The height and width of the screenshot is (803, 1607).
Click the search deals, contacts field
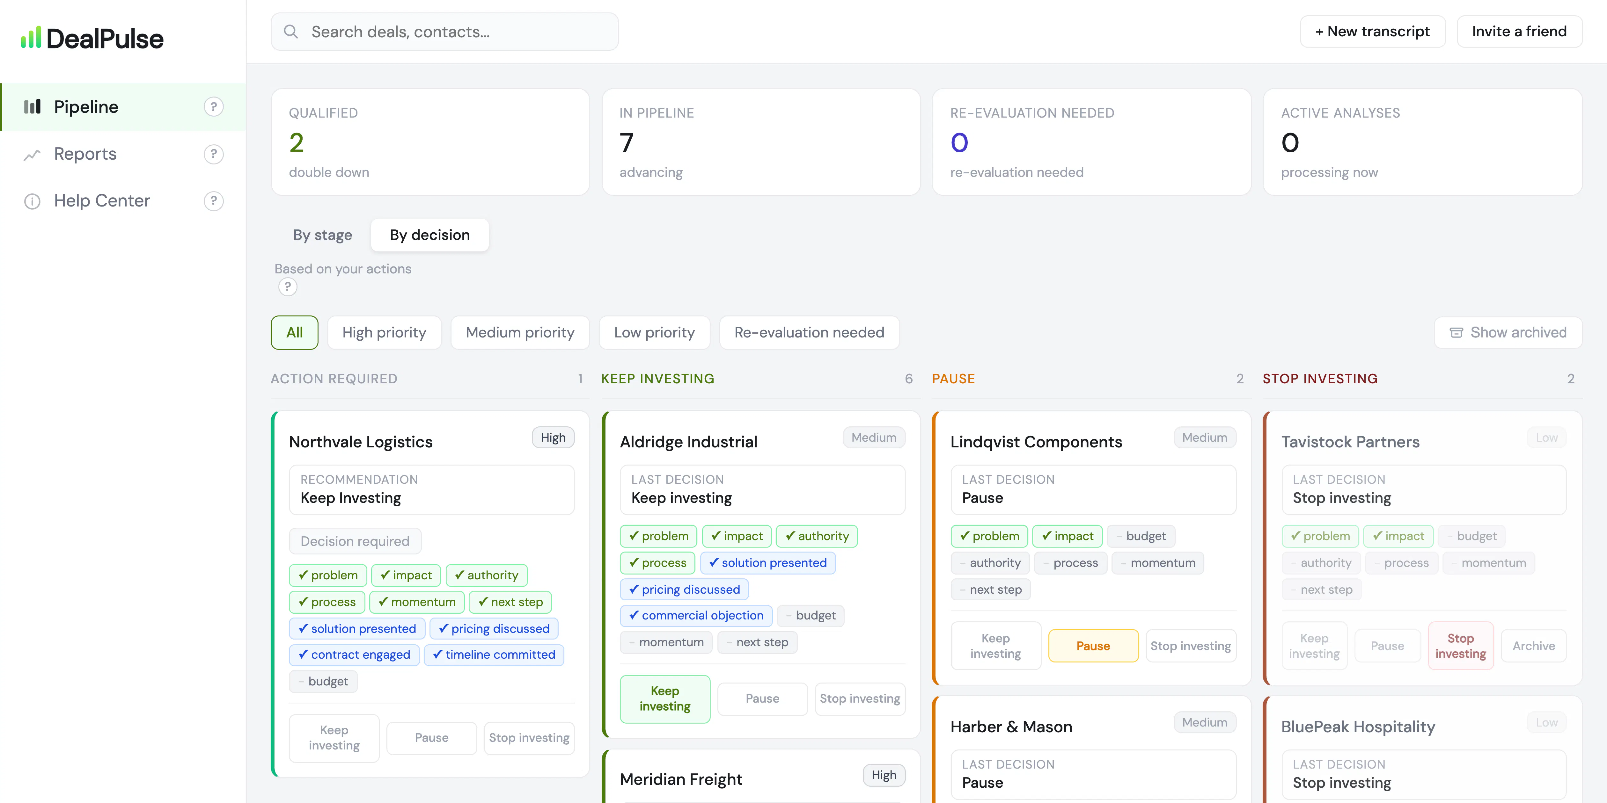point(444,31)
